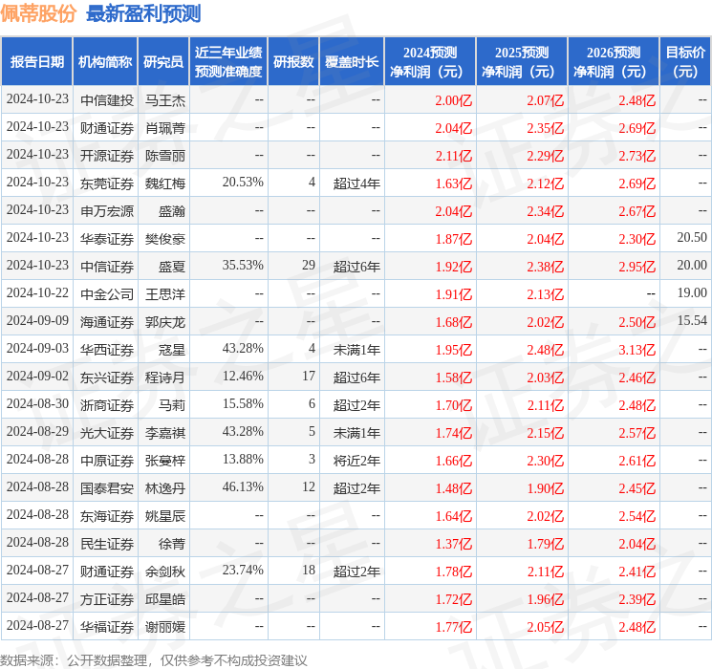
Task: Click accuracy value 12.46%
Action: (x=243, y=376)
